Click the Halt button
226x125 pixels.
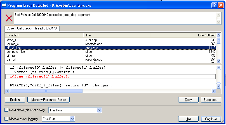coord(188,119)
